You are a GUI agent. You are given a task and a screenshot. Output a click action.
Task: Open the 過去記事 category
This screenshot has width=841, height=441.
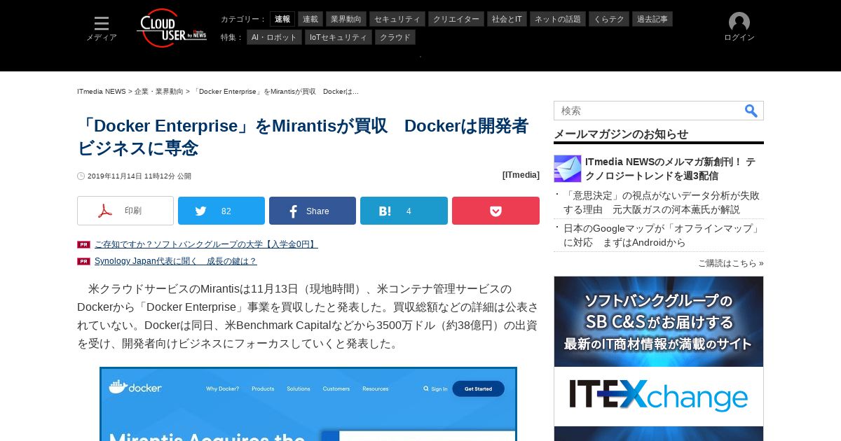click(652, 19)
